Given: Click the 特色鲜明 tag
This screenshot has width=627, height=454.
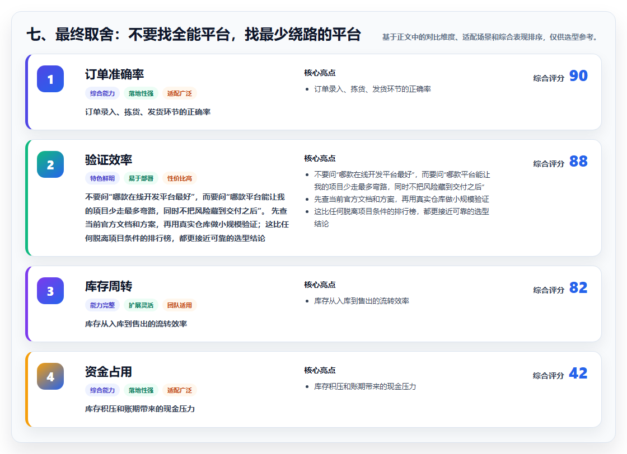Looking at the screenshot, I should click(102, 178).
